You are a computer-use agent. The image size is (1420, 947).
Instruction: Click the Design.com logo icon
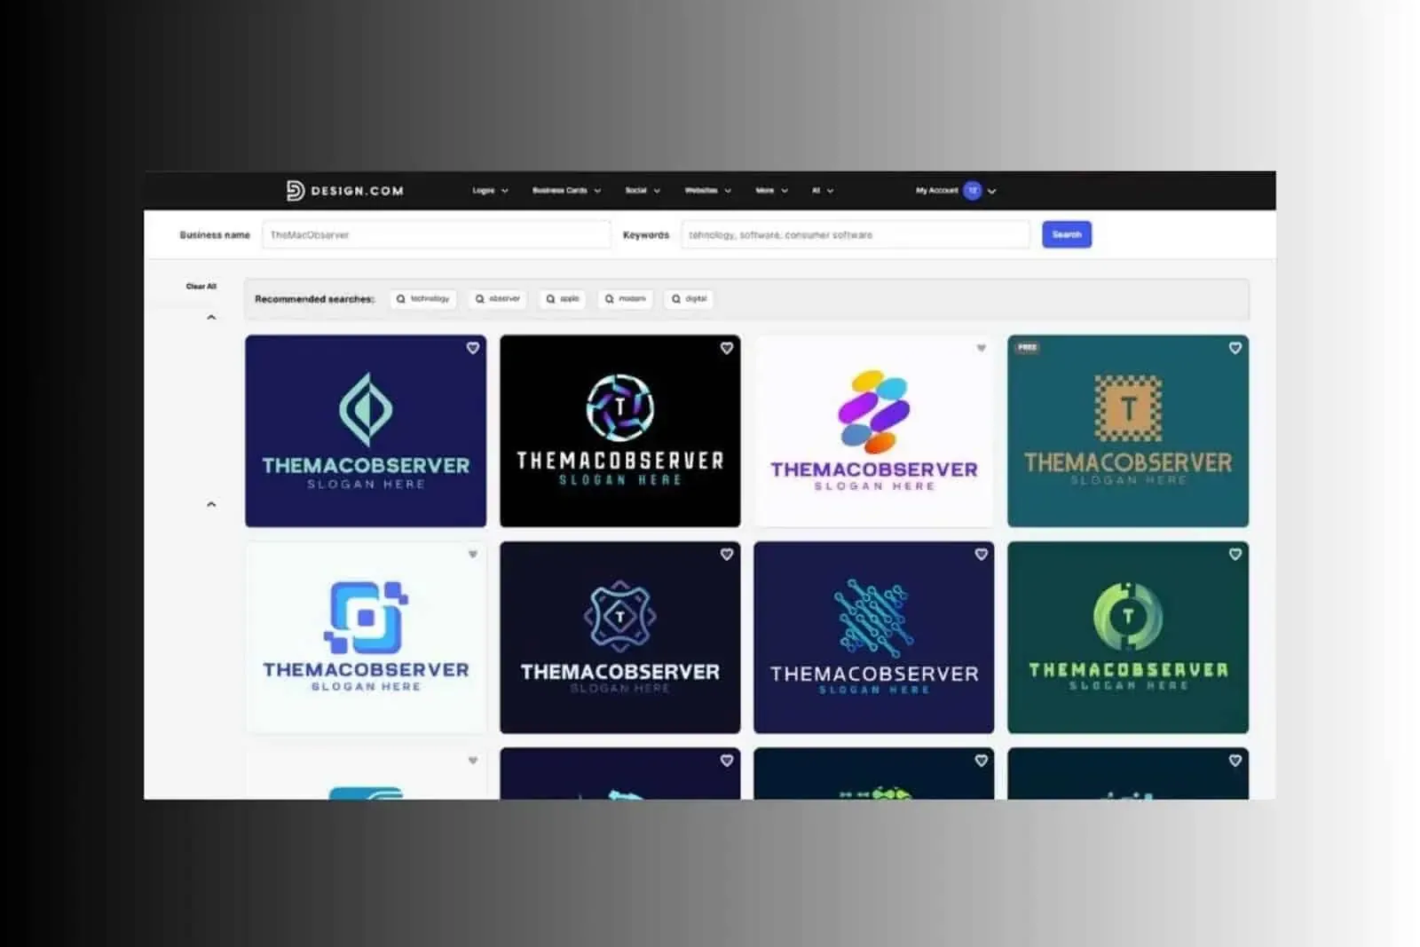pyautogui.click(x=293, y=190)
